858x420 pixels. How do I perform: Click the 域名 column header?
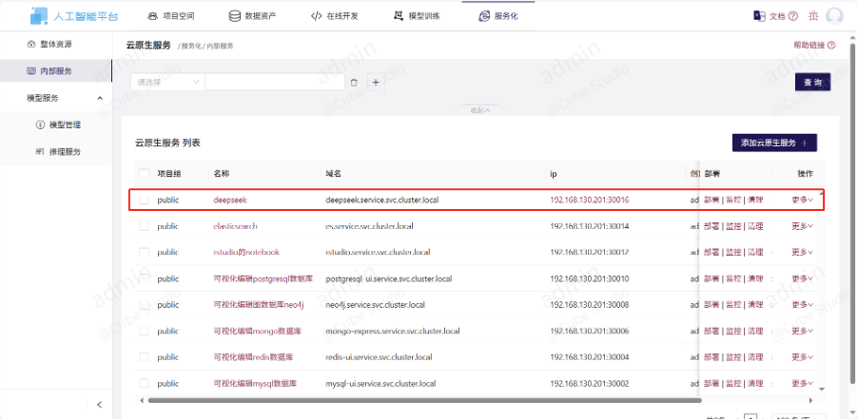click(333, 173)
